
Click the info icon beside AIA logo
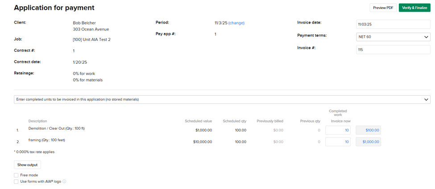coord(64,181)
